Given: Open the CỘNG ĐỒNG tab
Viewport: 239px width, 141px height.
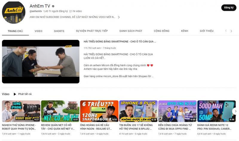Looking at the screenshot, I should click(x=162, y=31).
